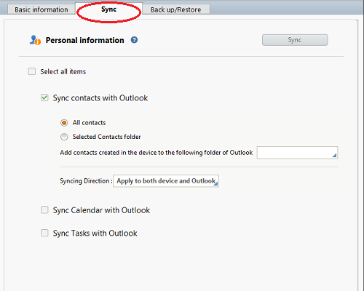Check Select all items
Screen dimensions: 364x291
[x=32, y=71]
